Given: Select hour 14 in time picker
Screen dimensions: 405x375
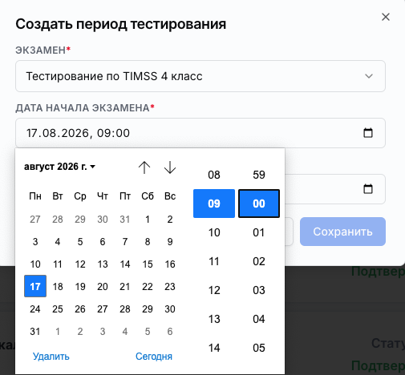Looking at the screenshot, I should coord(214,348).
